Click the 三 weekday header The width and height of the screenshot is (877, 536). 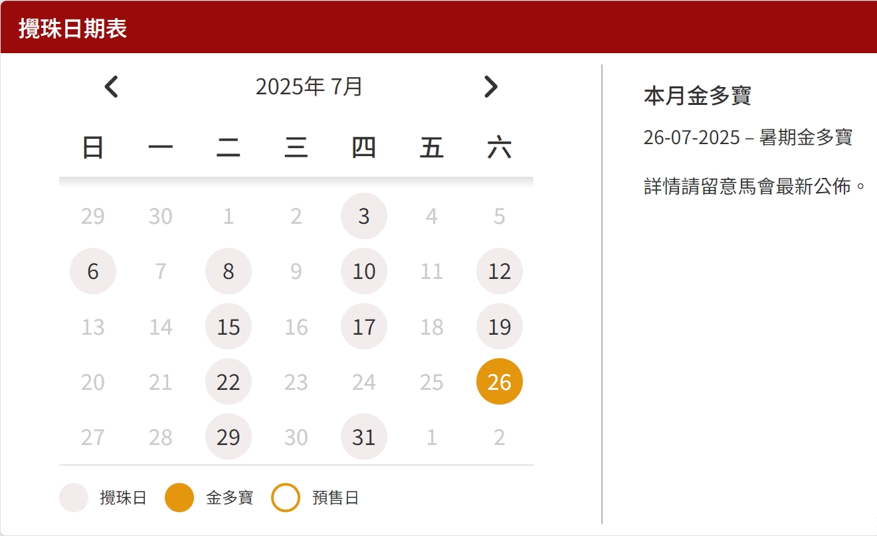coord(296,147)
